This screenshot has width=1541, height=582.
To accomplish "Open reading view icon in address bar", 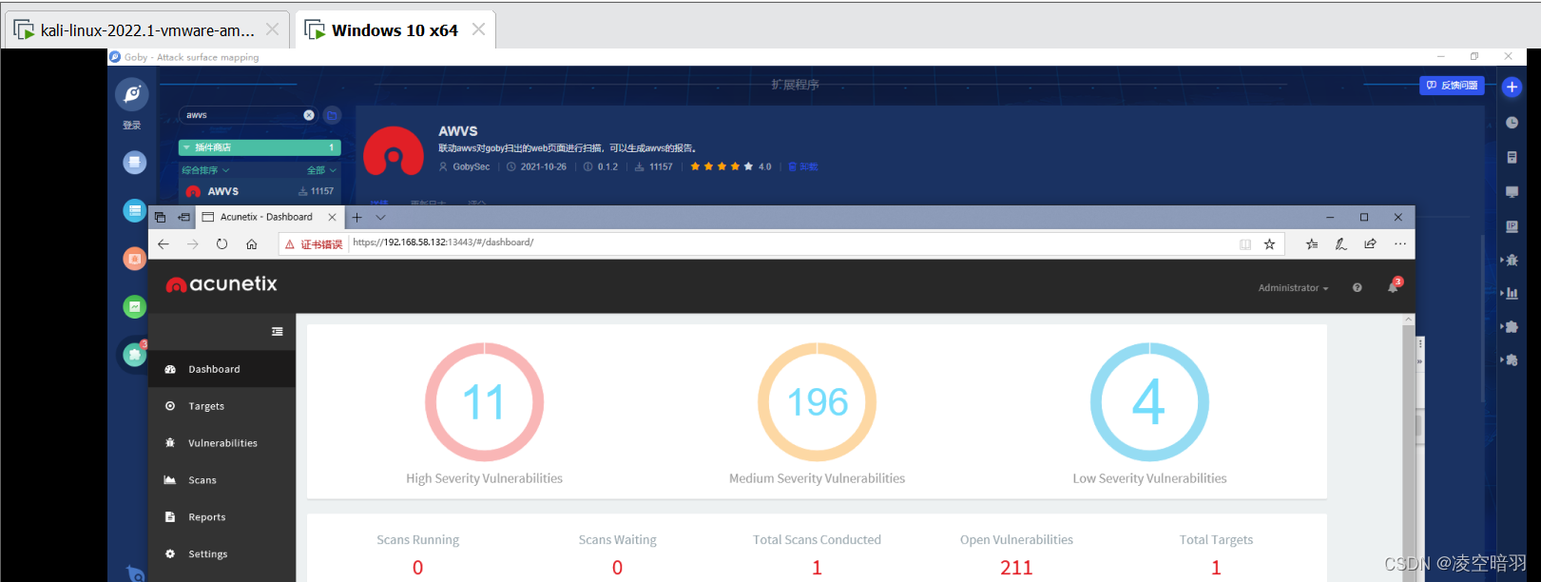I will (1245, 244).
